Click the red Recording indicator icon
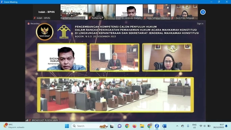Viewport: 231px width, 130px height. [29, 24]
